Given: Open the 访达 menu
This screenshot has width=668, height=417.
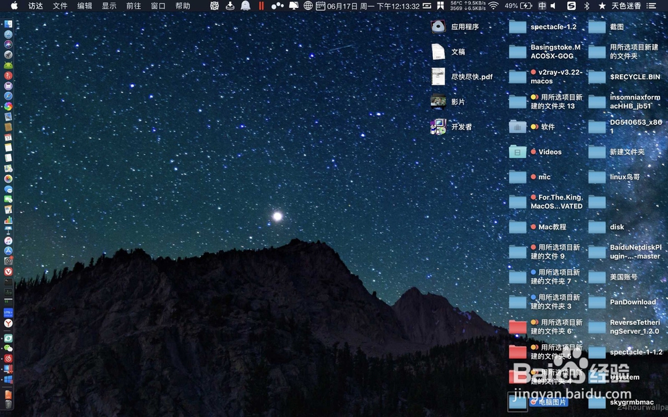Looking at the screenshot, I should [x=36, y=5].
